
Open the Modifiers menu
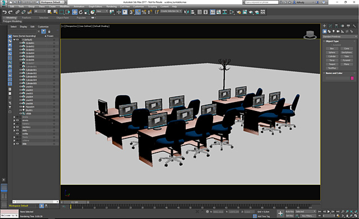[x=65, y=6]
